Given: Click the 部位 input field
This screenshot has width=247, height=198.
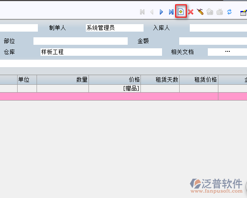Looking at the screenshot, I should coord(81,41).
